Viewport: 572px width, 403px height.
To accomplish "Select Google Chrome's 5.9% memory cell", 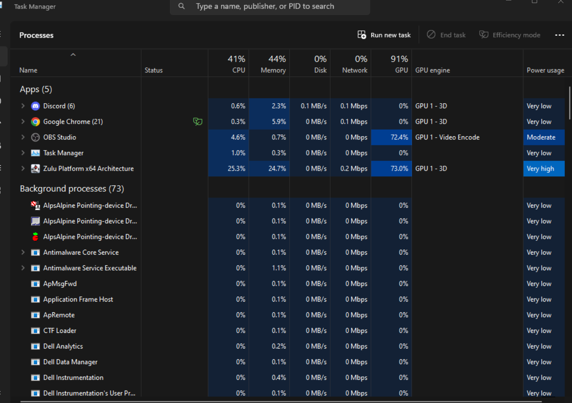I will [269, 122].
